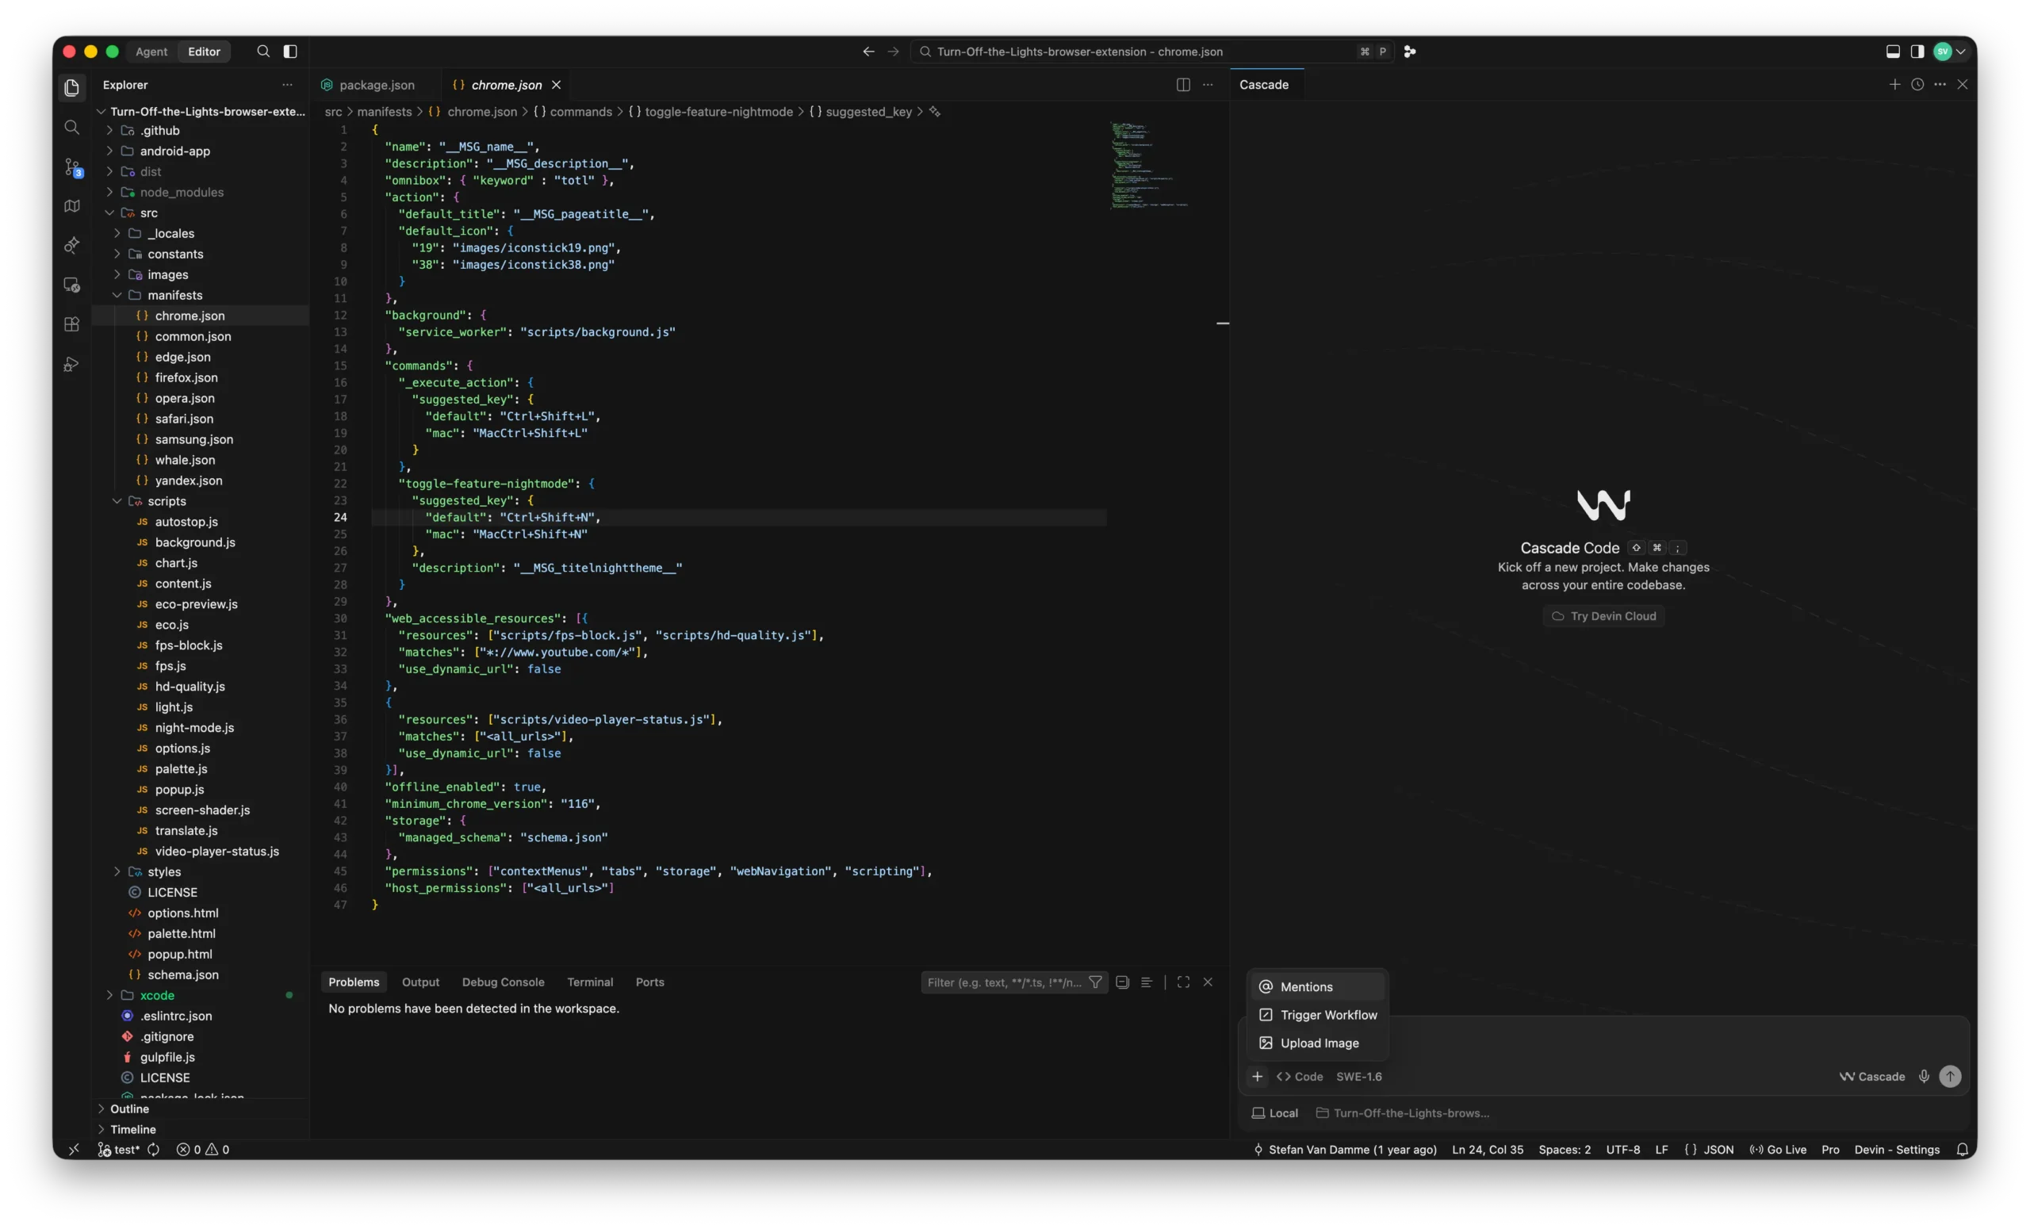Open the Run and Debug view
The image size is (2030, 1229).
tap(71, 364)
